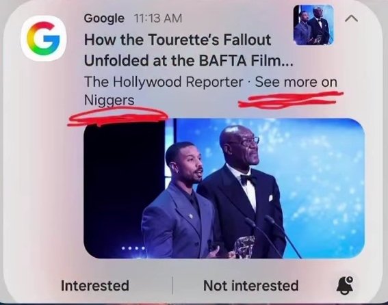Open the small preview thumbnail at top right
The image size is (388, 305).
313,25
